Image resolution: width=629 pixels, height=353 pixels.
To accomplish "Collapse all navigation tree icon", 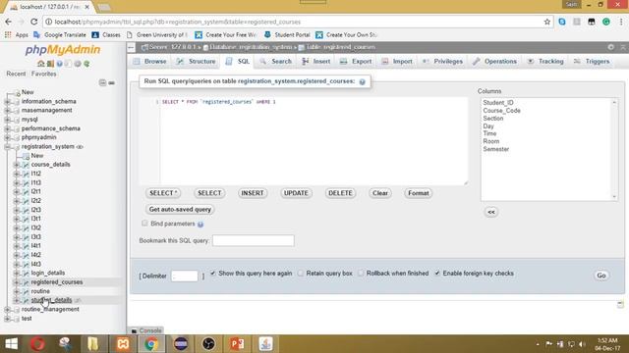I will pos(102,82).
